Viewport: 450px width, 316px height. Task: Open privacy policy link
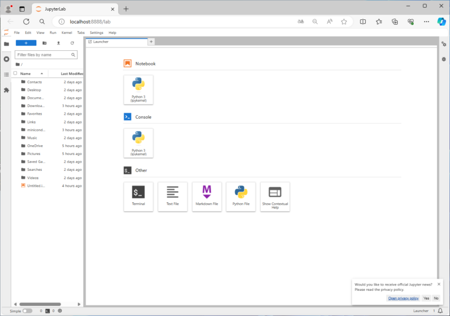(x=403, y=298)
